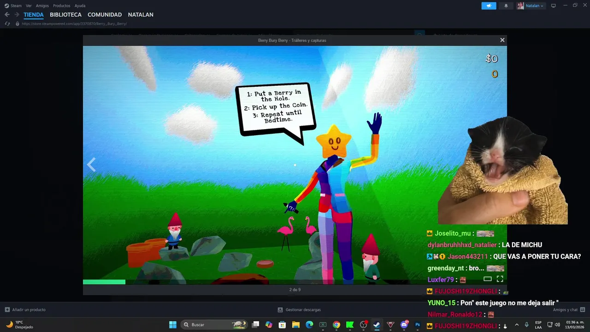The height and width of the screenshot is (332, 590).
Task: Click the padlock icon beside the URL
Action: point(18,24)
